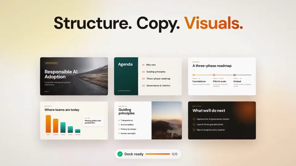Toggle the Launch three guarded pilots checkbox
The height and width of the screenshot is (166, 296).
click(194, 124)
